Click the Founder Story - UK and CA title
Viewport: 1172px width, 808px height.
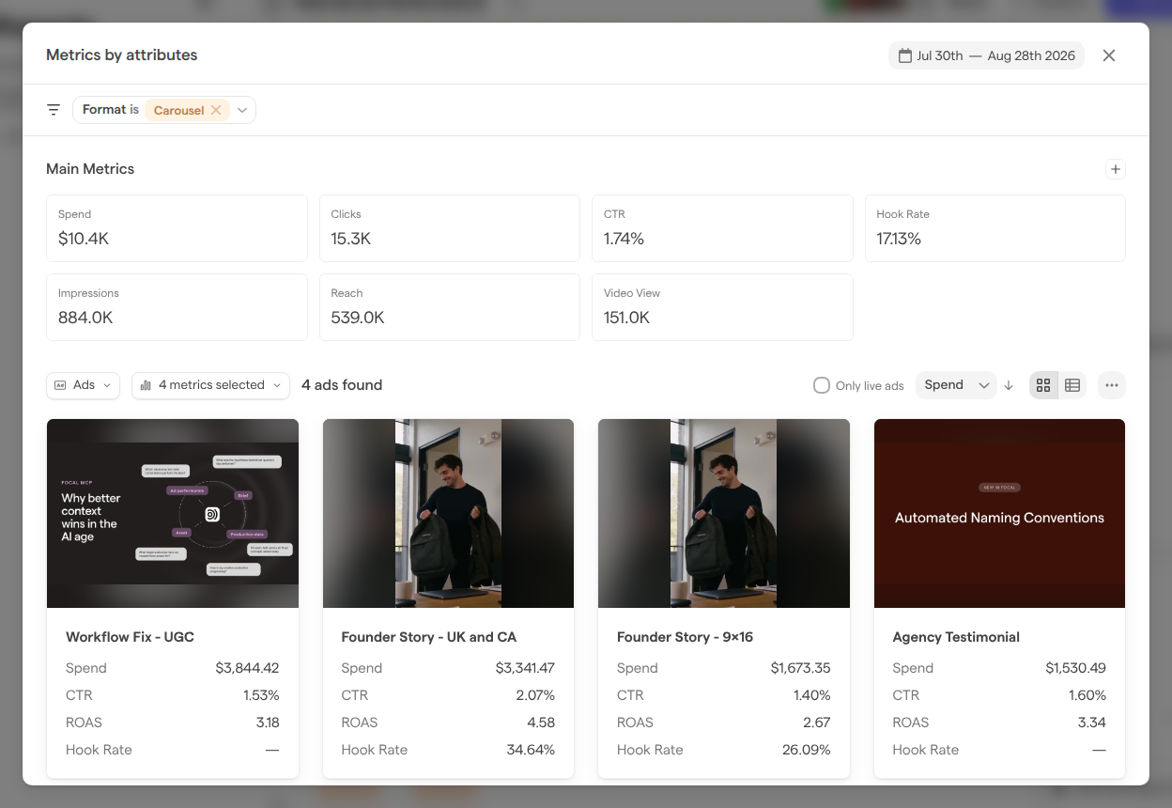428,637
